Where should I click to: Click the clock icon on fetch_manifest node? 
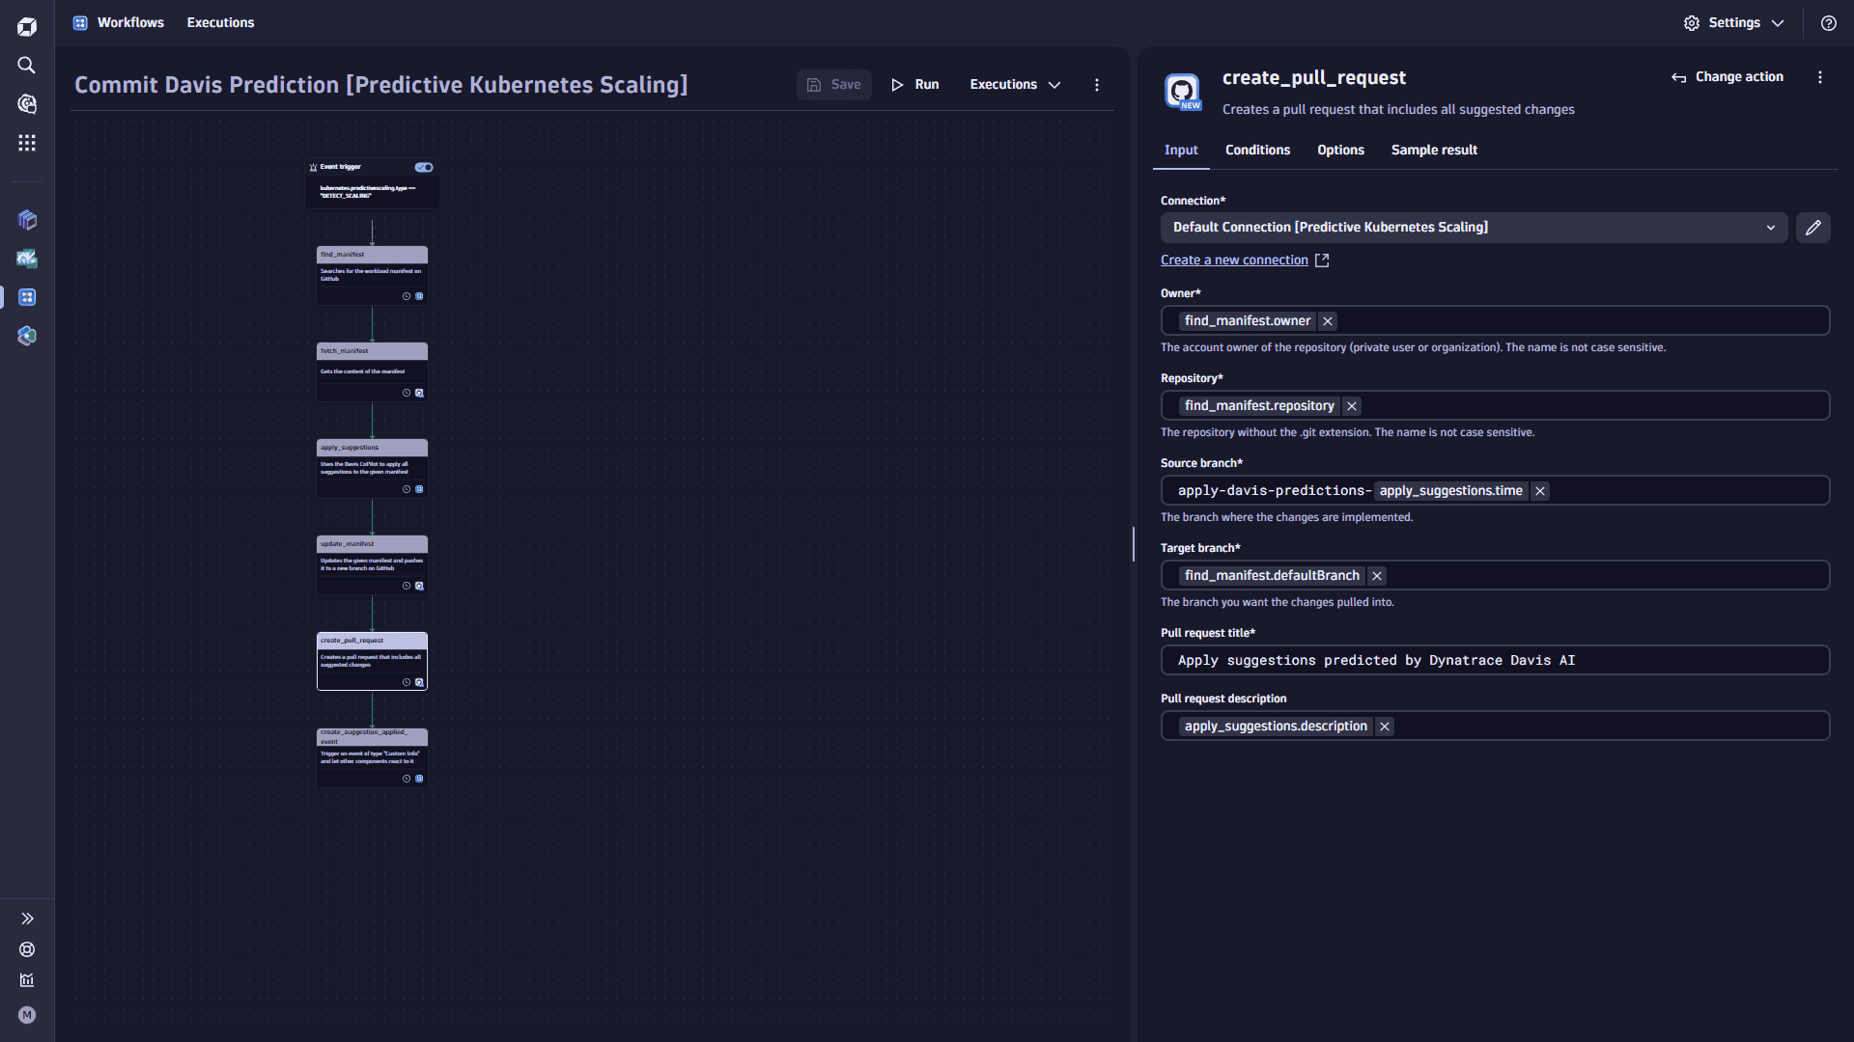[x=407, y=393]
